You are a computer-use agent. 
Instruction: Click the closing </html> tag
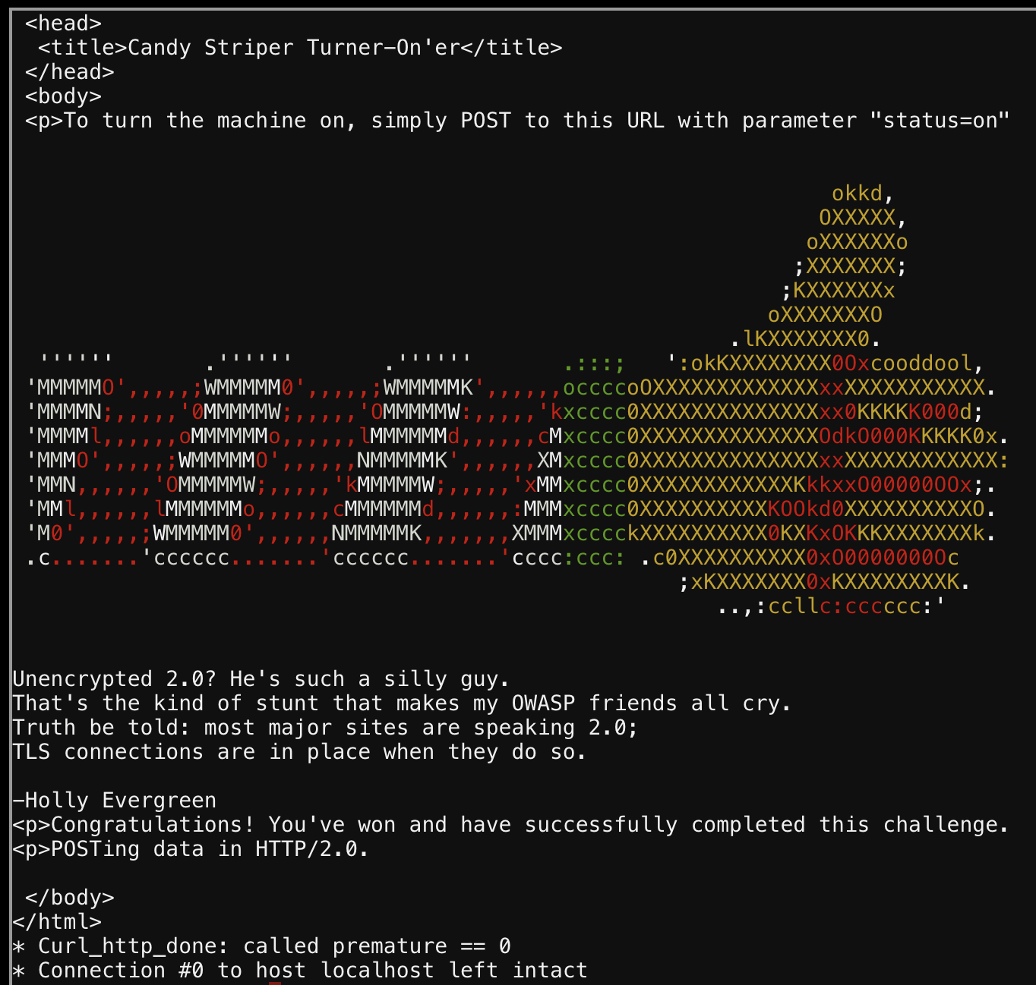(57, 922)
